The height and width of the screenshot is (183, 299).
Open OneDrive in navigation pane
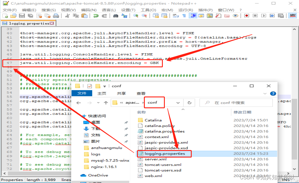point(98,175)
